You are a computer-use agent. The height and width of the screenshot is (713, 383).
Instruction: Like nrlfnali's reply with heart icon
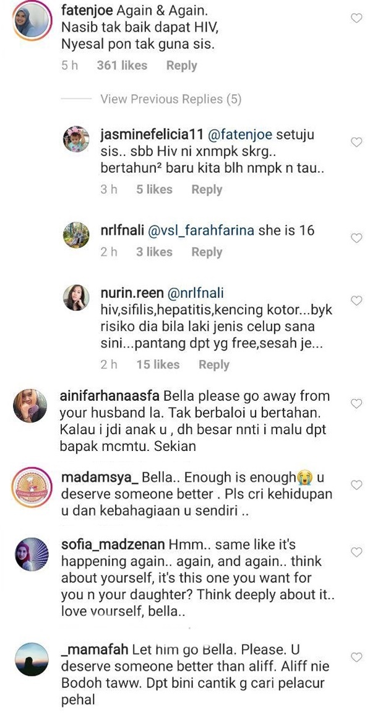[x=356, y=238]
